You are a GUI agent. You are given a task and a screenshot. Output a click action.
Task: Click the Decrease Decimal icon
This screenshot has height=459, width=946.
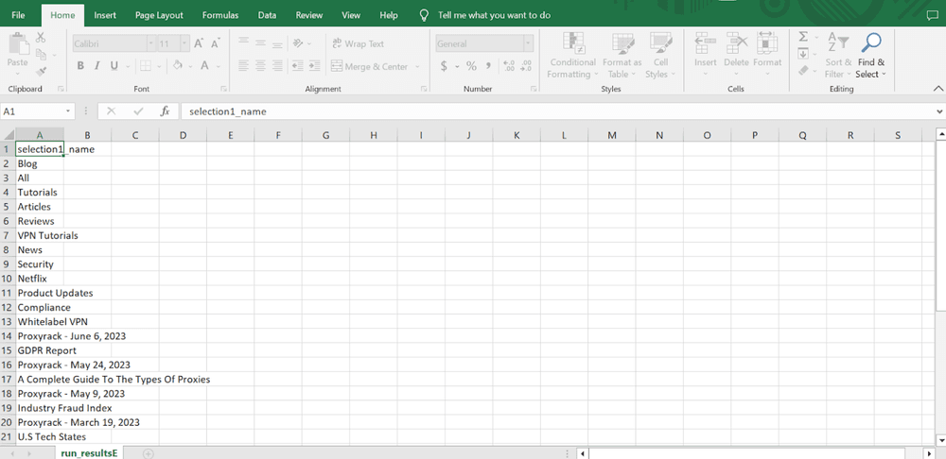(x=526, y=66)
